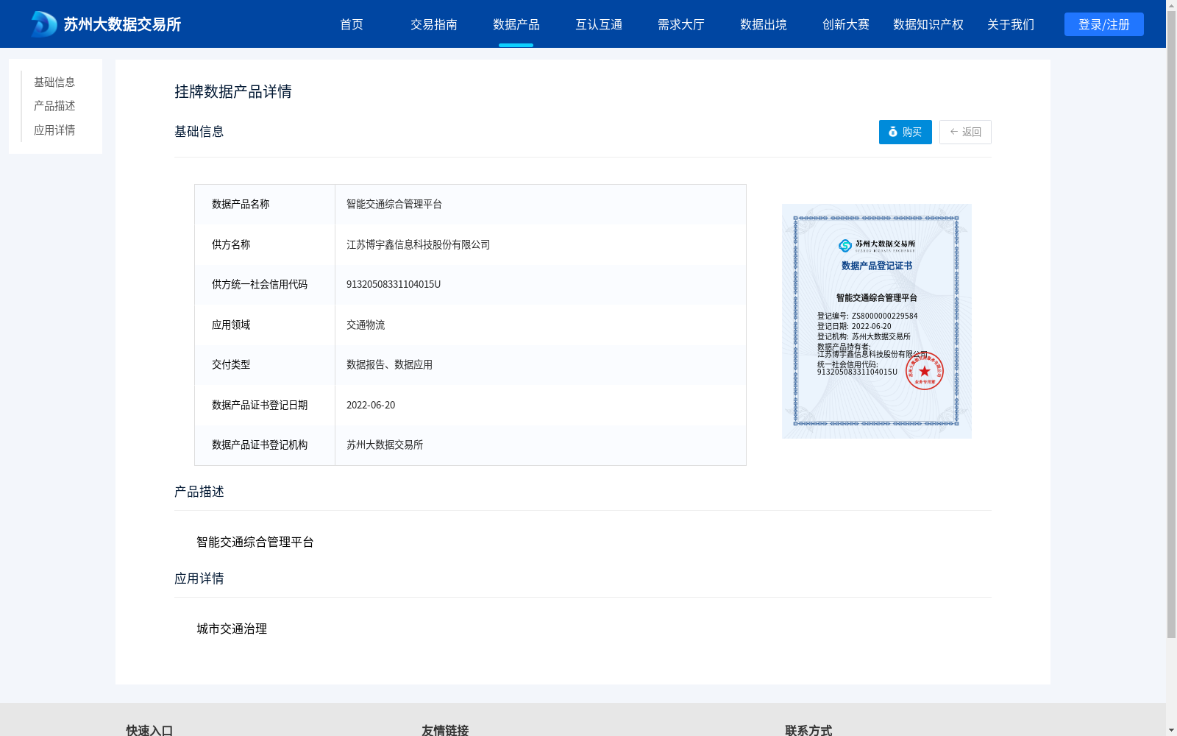Screen dimensions: 1177x736
Task: Open the 首页 navigation item
Action: (x=352, y=24)
